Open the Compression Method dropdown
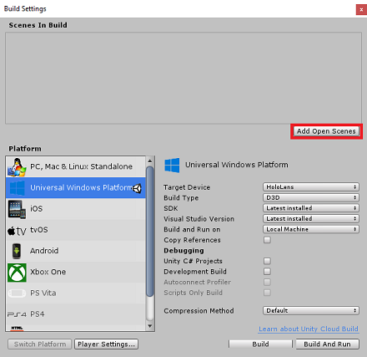 pos(311,310)
